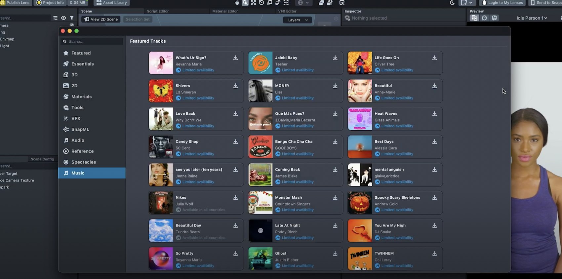Switch to Script Editor tab
The width and height of the screenshot is (562, 279).
click(x=158, y=11)
